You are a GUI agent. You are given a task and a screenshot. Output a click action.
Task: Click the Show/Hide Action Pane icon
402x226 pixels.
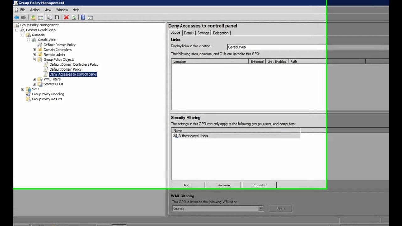(x=90, y=18)
